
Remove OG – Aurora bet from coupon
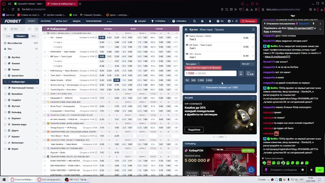pyautogui.click(x=253, y=56)
